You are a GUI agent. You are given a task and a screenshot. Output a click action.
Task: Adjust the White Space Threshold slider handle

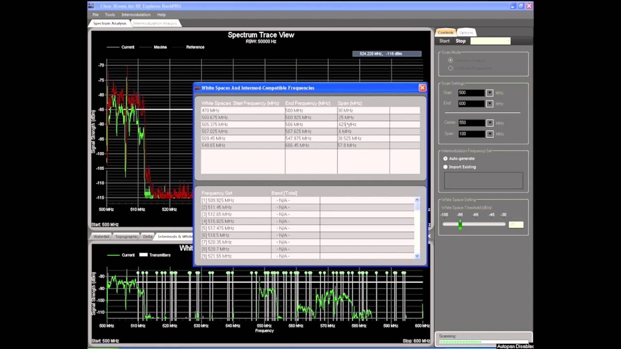pyautogui.click(x=460, y=224)
